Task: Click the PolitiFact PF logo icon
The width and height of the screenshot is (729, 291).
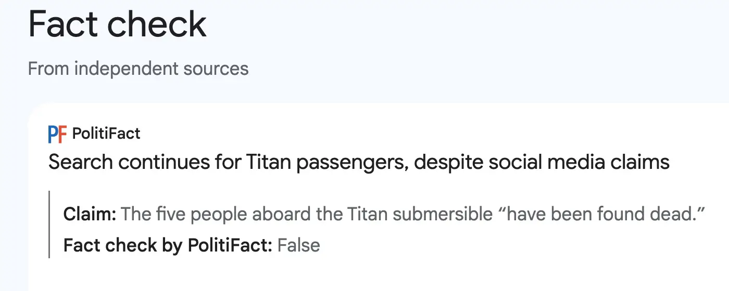Action: pos(58,134)
